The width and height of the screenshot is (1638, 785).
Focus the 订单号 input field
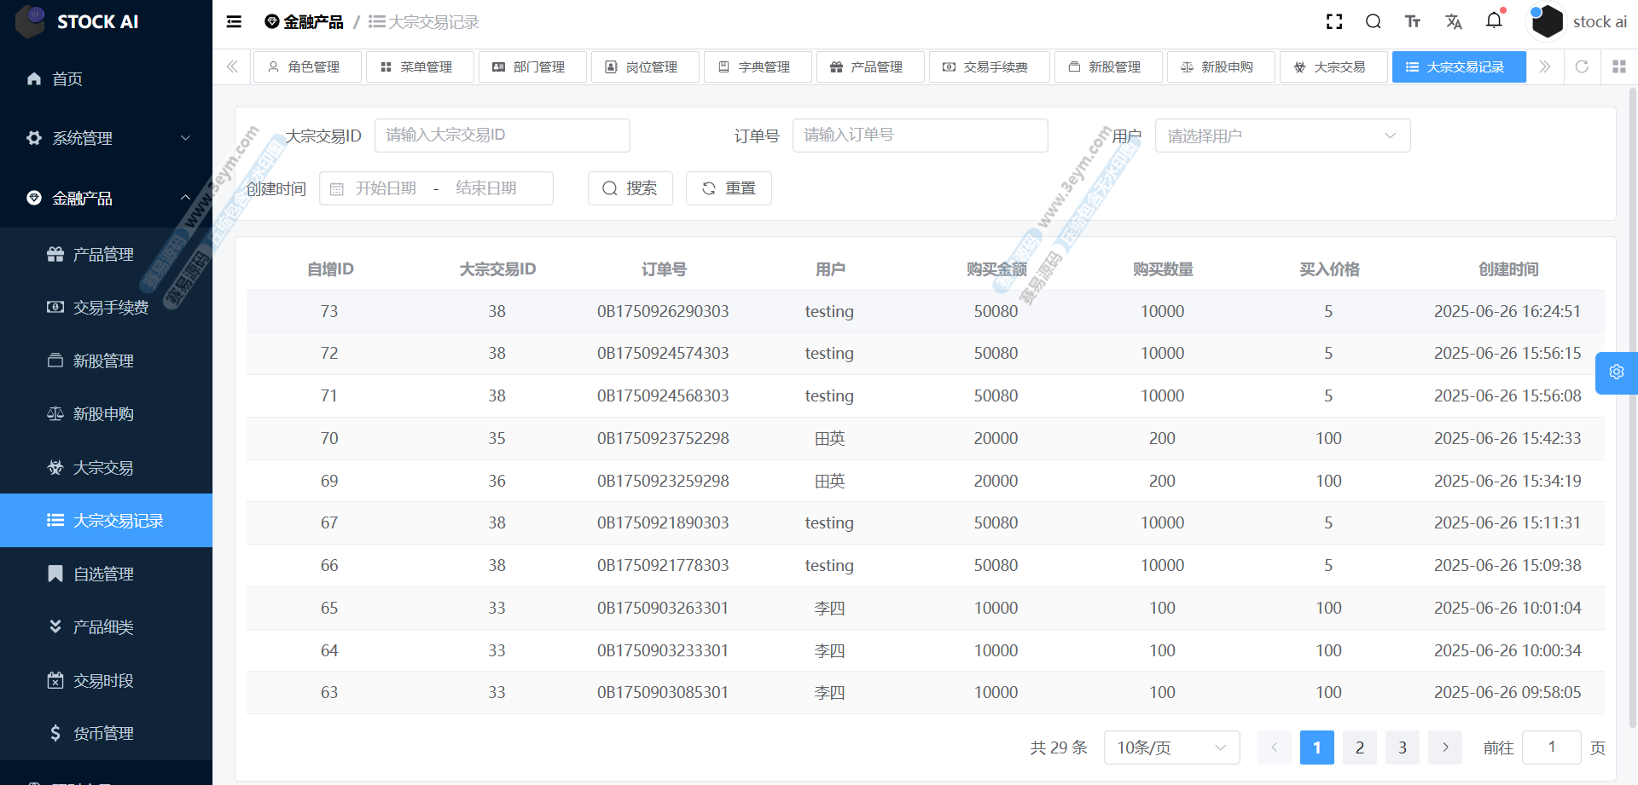click(920, 136)
